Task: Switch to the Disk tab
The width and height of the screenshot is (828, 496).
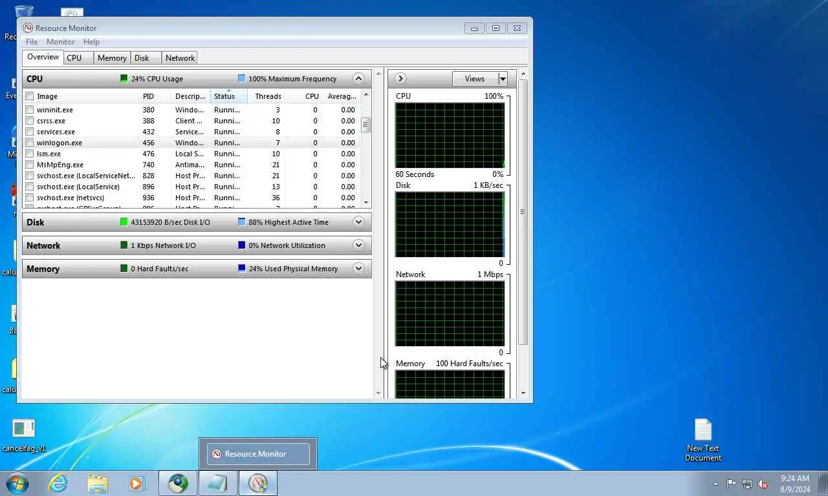Action: 146,58
